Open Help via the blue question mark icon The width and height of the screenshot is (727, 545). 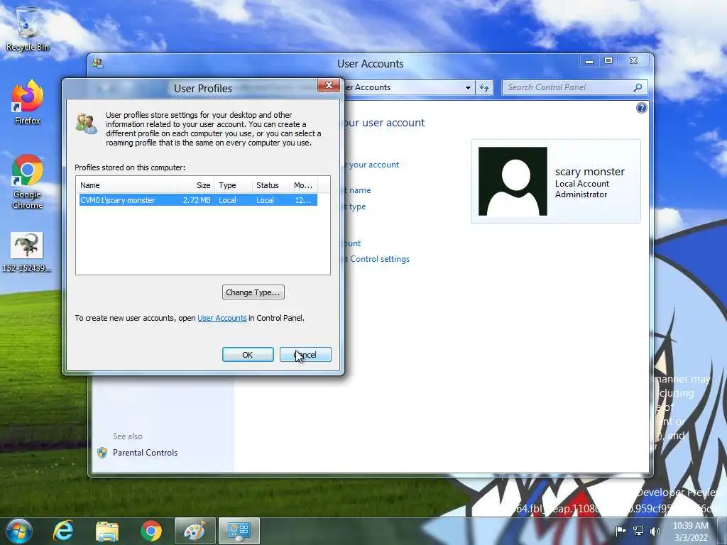(x=642, y=108)
